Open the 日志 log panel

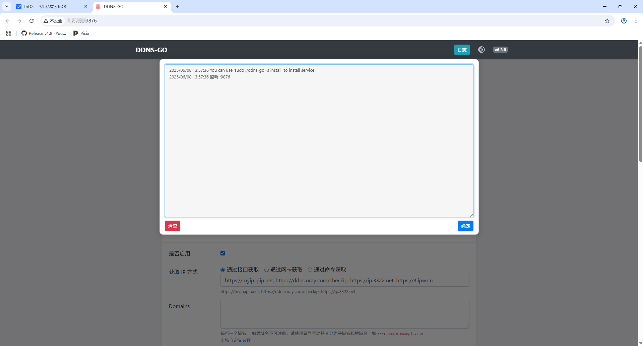click(x=461, y=50)
